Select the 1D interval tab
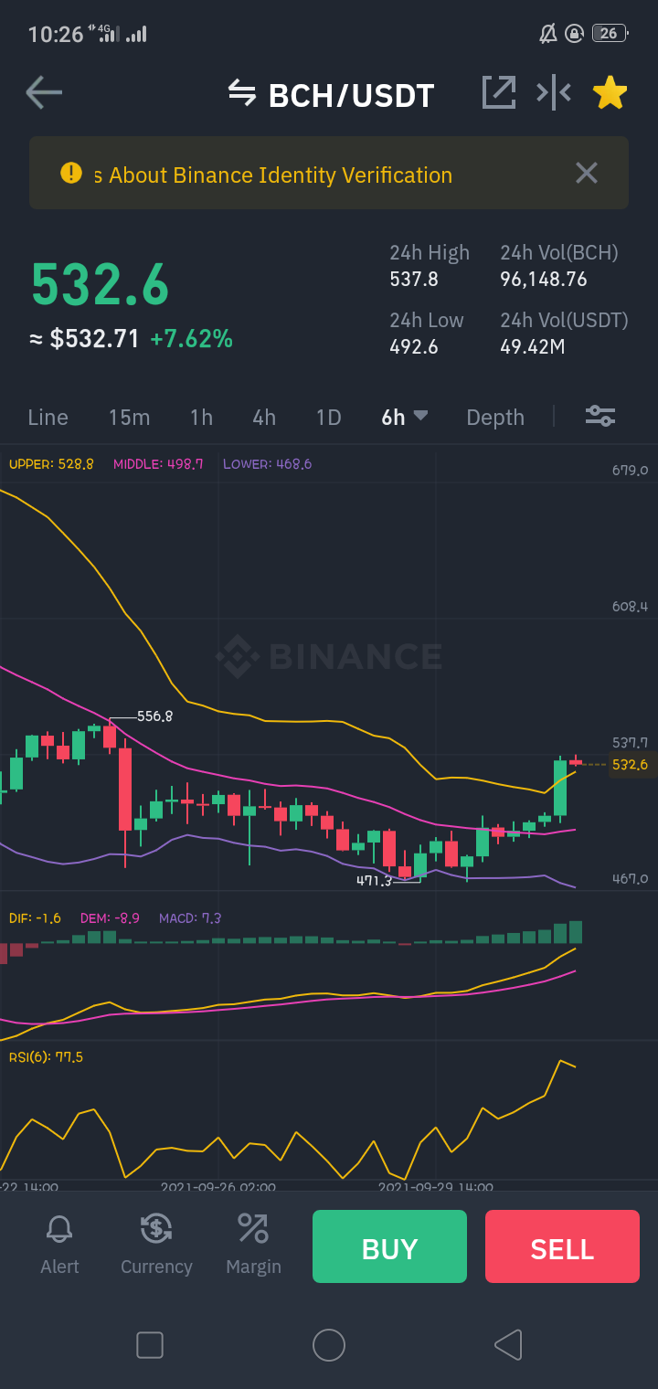This screenshot has width=658, height=1389. click(x=328, y=418)
